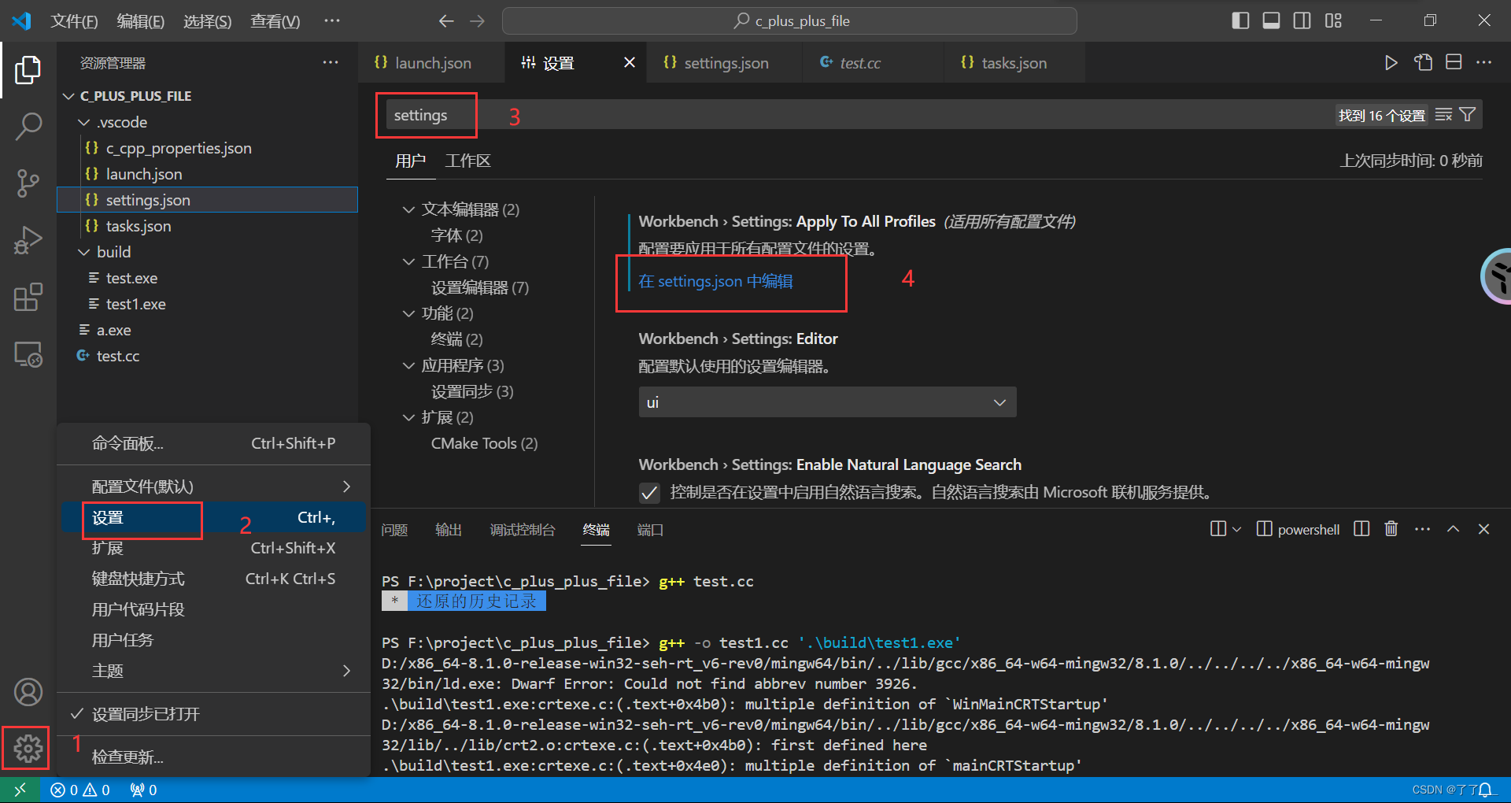1511x803 pixels.
Task: Click the clear settings search filter icon
Action: 1443,114
